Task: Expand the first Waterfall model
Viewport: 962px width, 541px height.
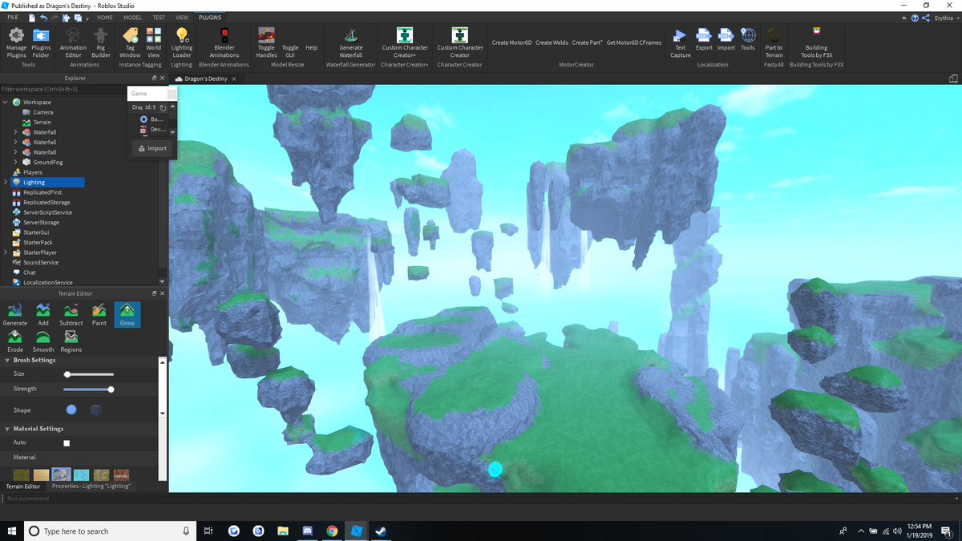Action: tap(15, 132)
